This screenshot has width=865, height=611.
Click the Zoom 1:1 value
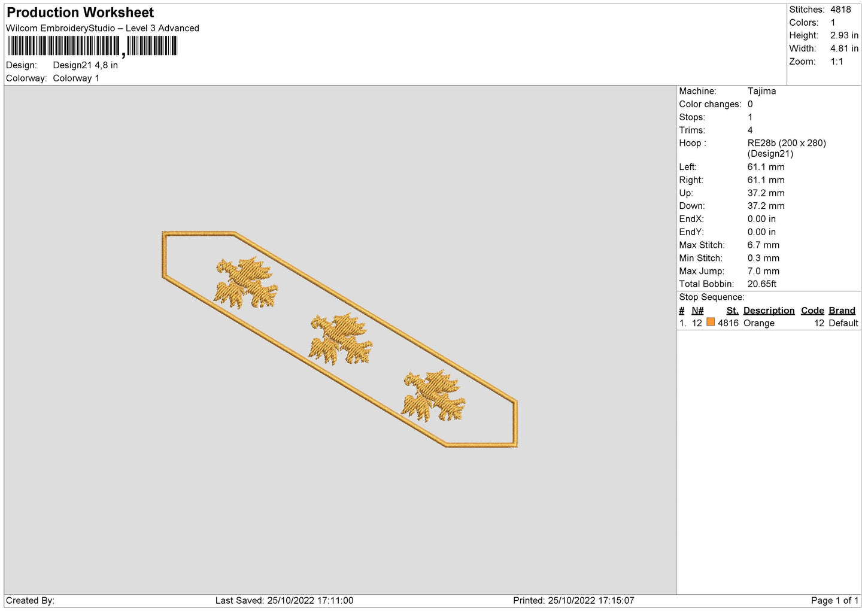pyautogui.click(x=836, y=62)
